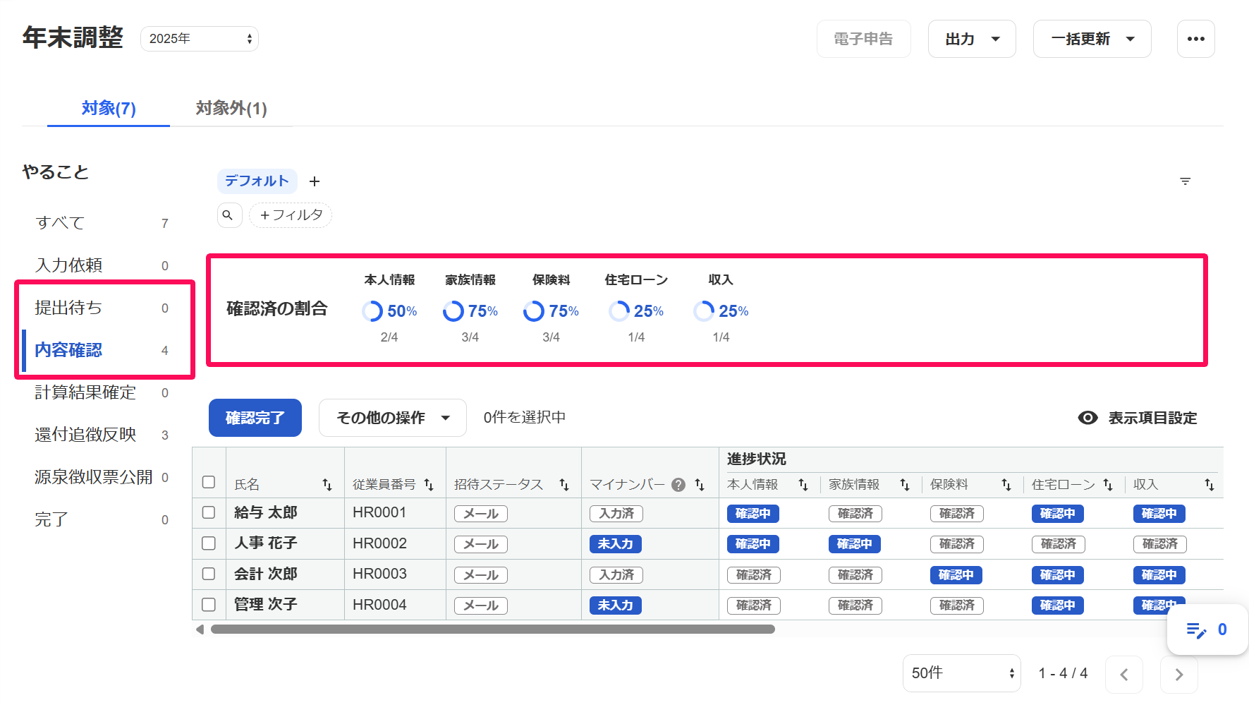Screen dimensions: 1249x705
Task: Select 計算結果確定 in the sidebar
Action: tap(102, 392)
